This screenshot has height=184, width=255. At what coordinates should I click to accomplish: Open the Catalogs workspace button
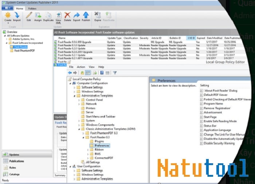(x=14, y=174)
